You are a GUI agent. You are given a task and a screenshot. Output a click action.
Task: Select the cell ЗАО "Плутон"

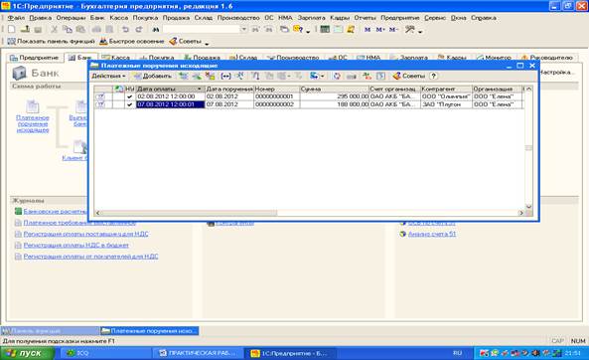click(x=446, y=104)
